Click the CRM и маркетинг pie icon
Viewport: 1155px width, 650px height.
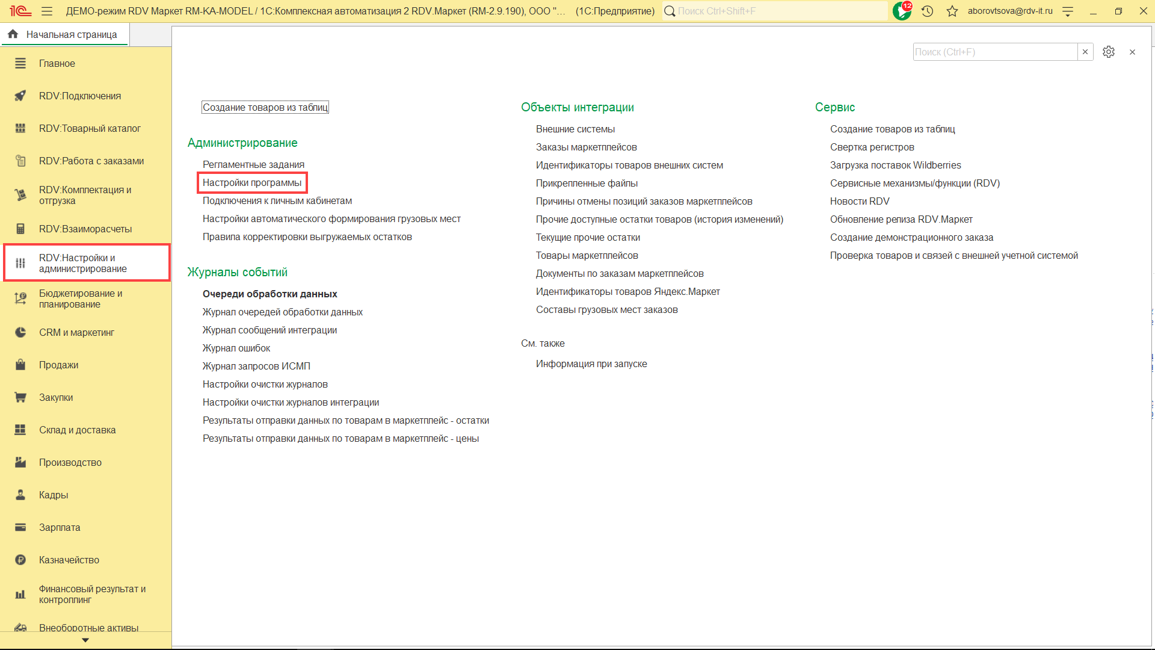20,332
